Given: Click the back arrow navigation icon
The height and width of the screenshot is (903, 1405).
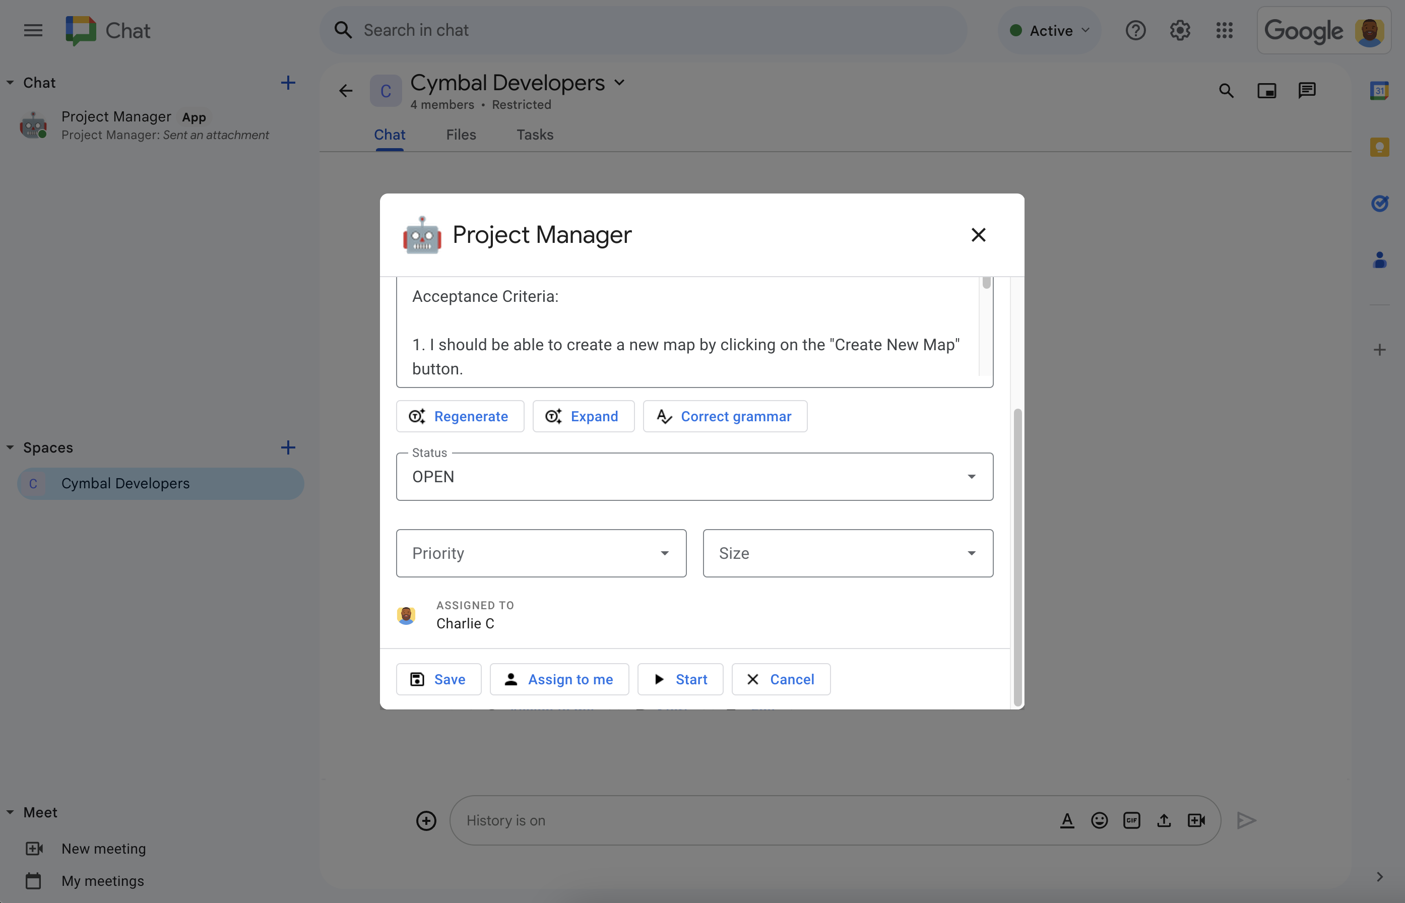Looking at the screenshot, I should click(x=346, y=90).
